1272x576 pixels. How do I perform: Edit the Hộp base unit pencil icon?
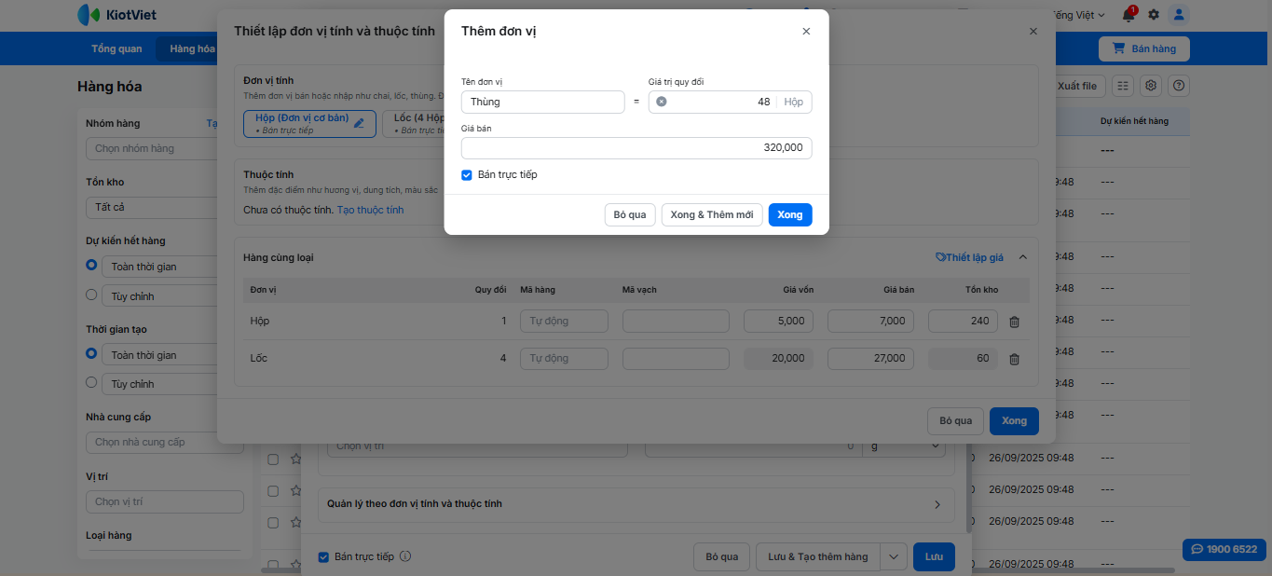[x=359, y=123]
